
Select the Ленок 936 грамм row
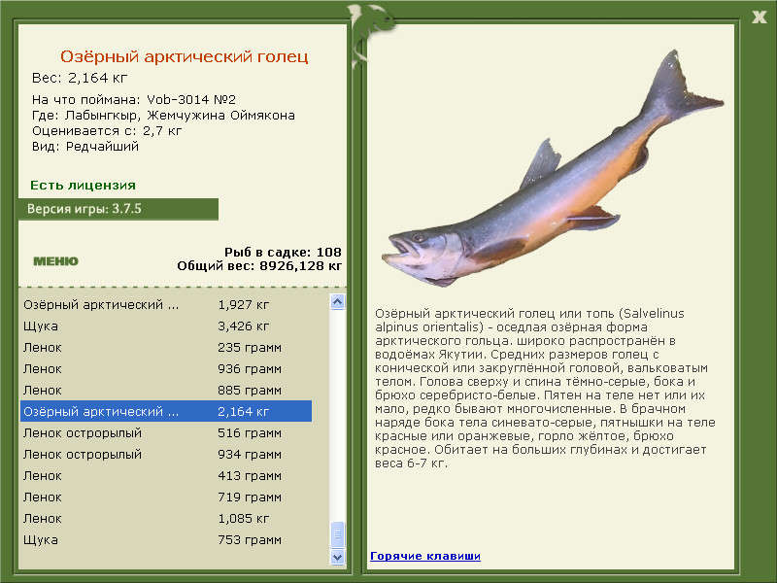(x=166, y=369)
